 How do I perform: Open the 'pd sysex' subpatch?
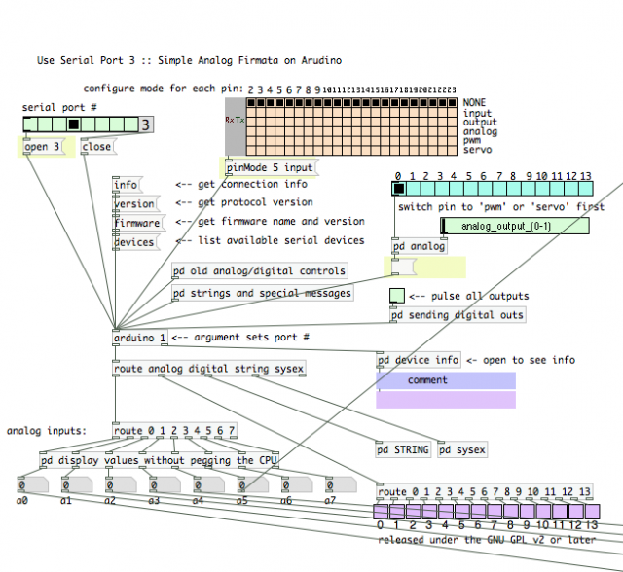pos(462,450)
